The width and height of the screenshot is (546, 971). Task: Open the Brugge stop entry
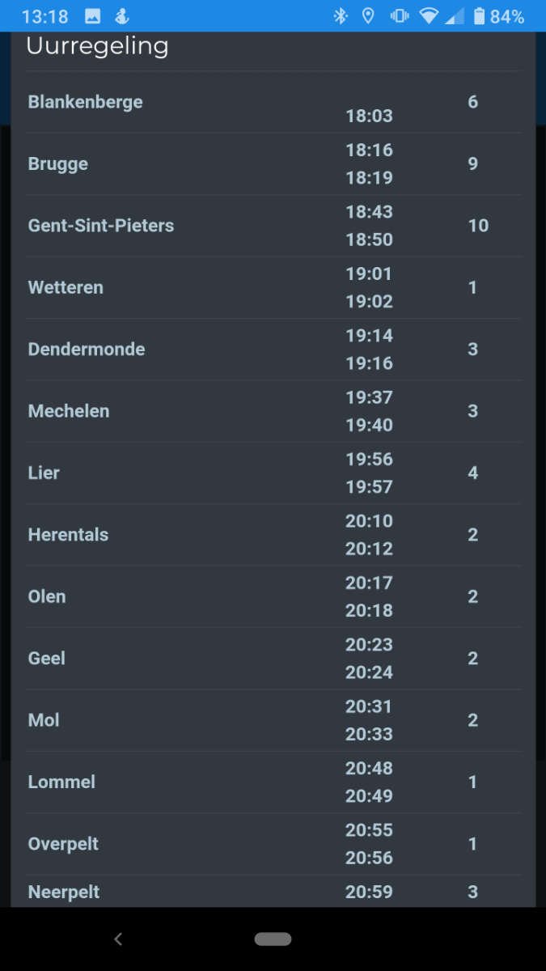(58, 163)
